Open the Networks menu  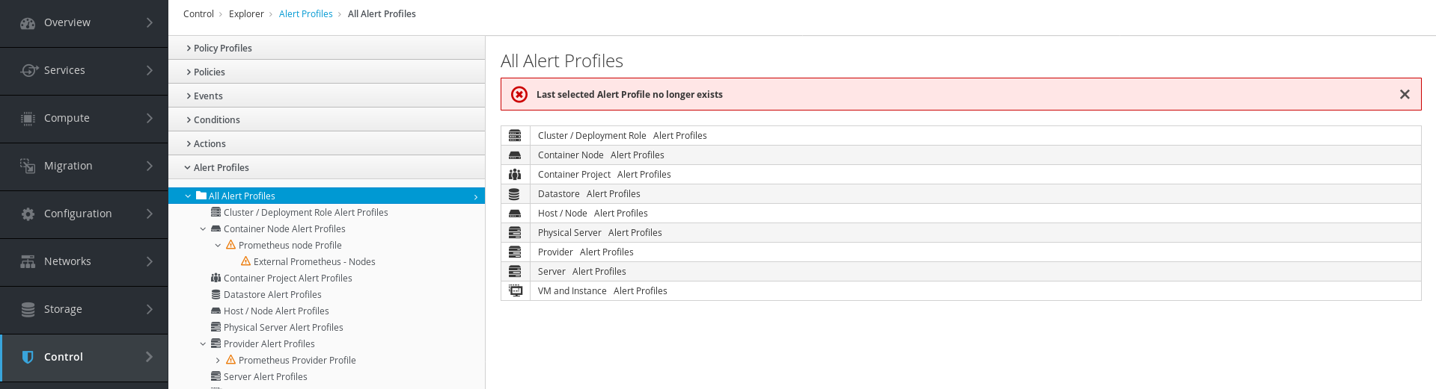click(x=84, y=262)
